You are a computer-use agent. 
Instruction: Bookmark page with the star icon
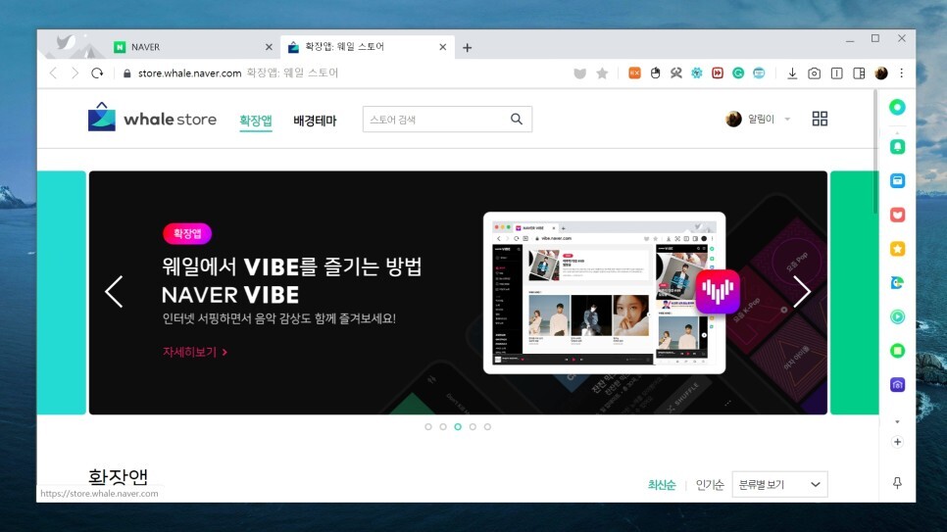(602, 73)
